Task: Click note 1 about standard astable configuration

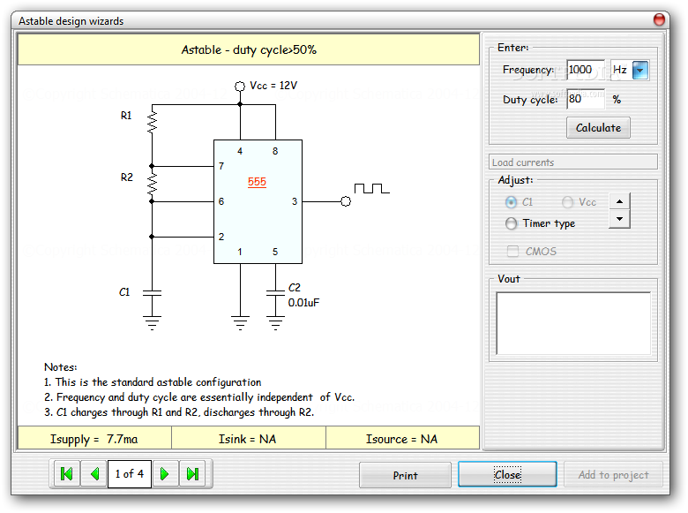Action: [x=153, y=382]
